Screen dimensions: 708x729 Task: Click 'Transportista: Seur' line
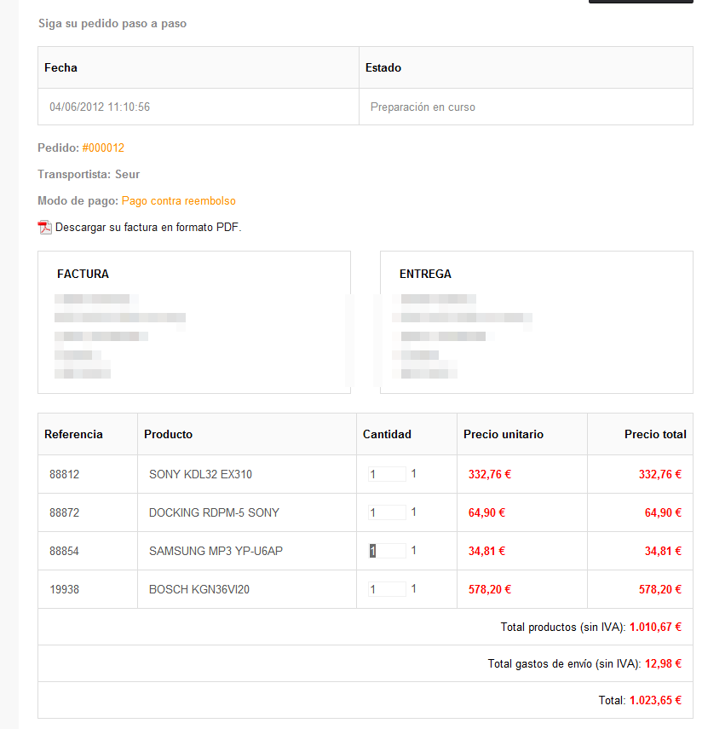[x=89, y=174]
